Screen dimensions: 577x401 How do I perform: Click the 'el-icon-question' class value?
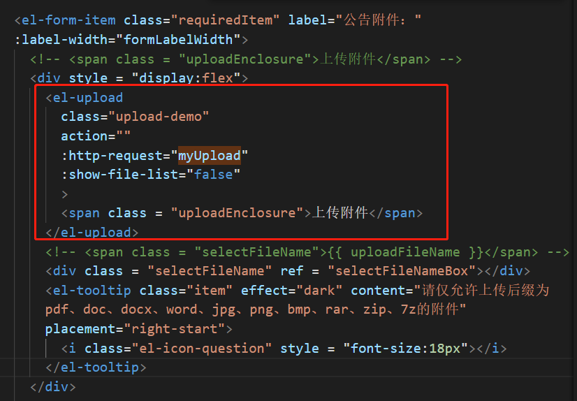pyautogui.click(x=202, y=349)
